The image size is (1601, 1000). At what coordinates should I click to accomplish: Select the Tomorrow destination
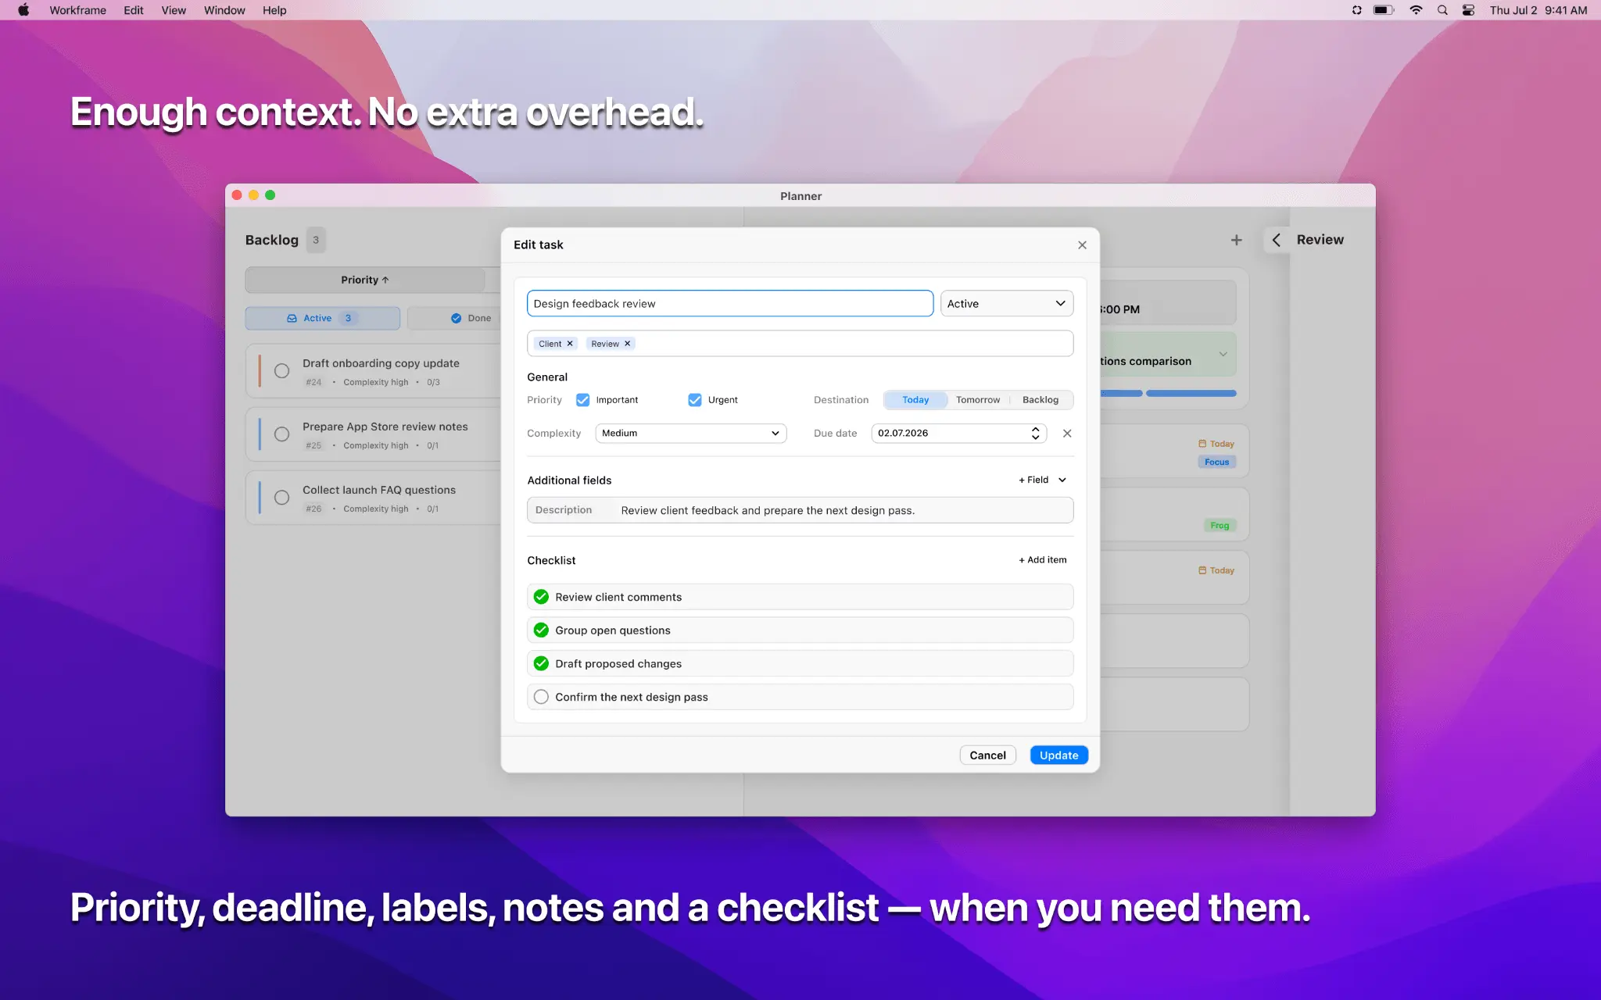point(978,400)
